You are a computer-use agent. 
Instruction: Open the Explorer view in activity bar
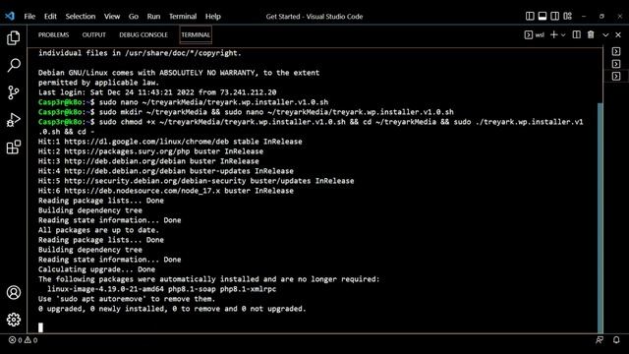tap(14, 37)
